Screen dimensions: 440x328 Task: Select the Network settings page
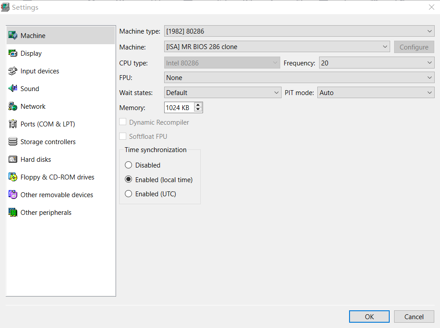coord(60,106)
